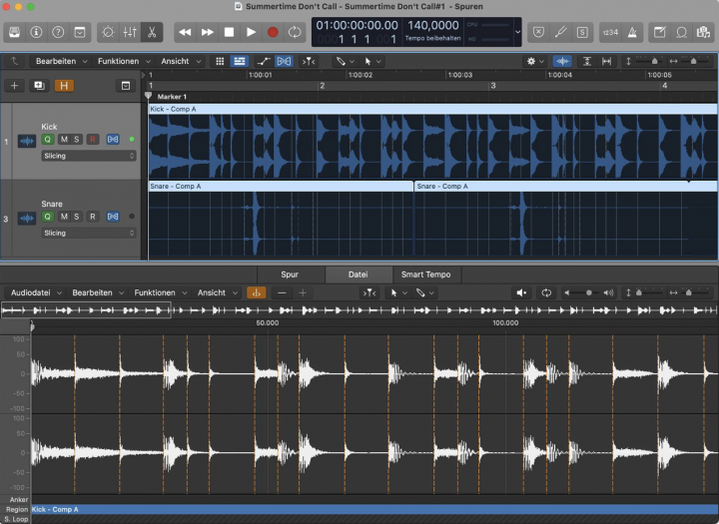Mute the Snare track

click(64, 217)
